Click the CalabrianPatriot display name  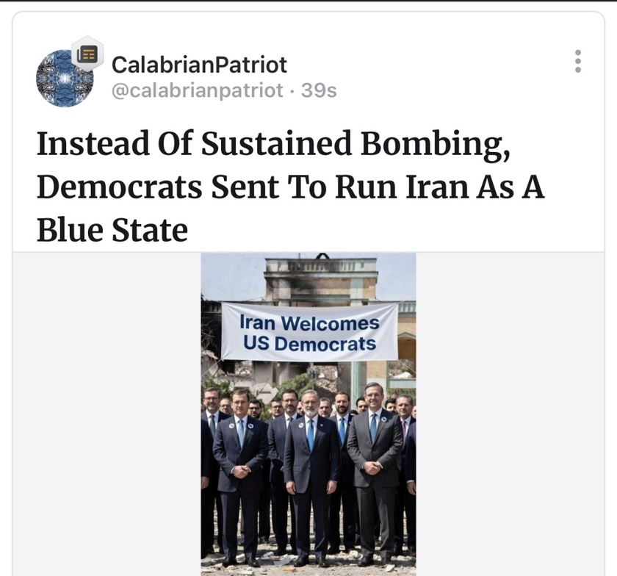click(x=199, y=65)
